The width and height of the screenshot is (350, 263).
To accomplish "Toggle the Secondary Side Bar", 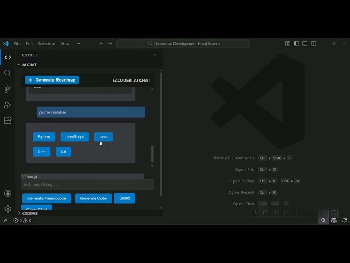I will (x=313, y=44).
